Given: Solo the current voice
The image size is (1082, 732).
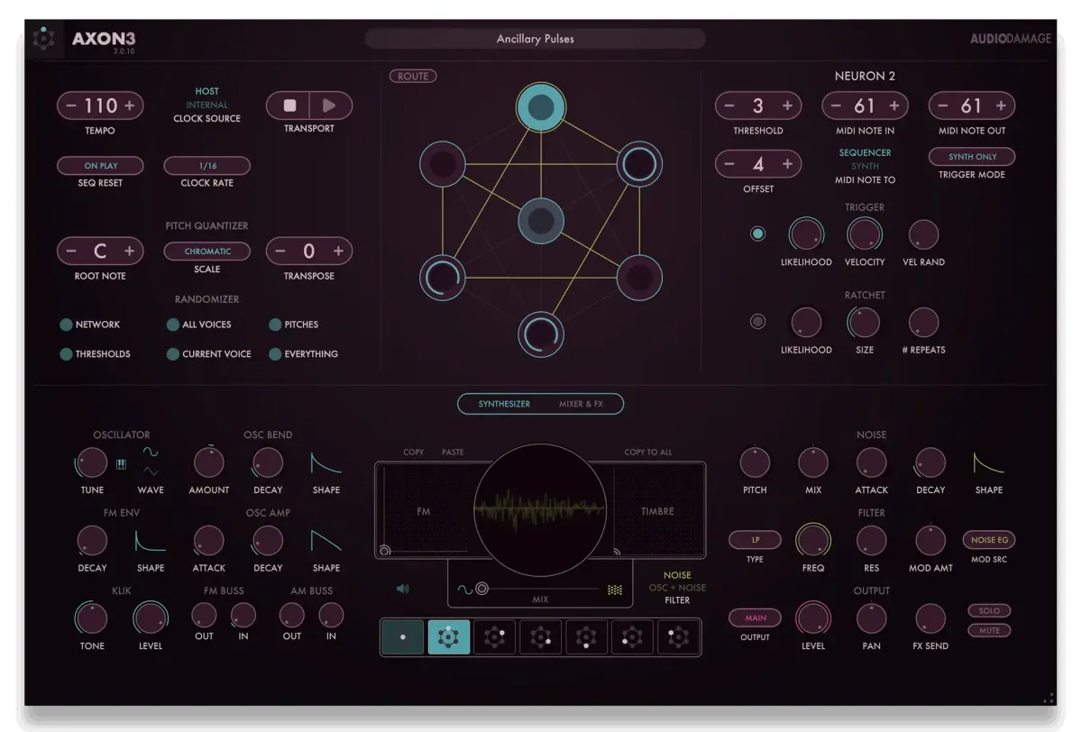Looking at the screenshot, I should 989,611.
